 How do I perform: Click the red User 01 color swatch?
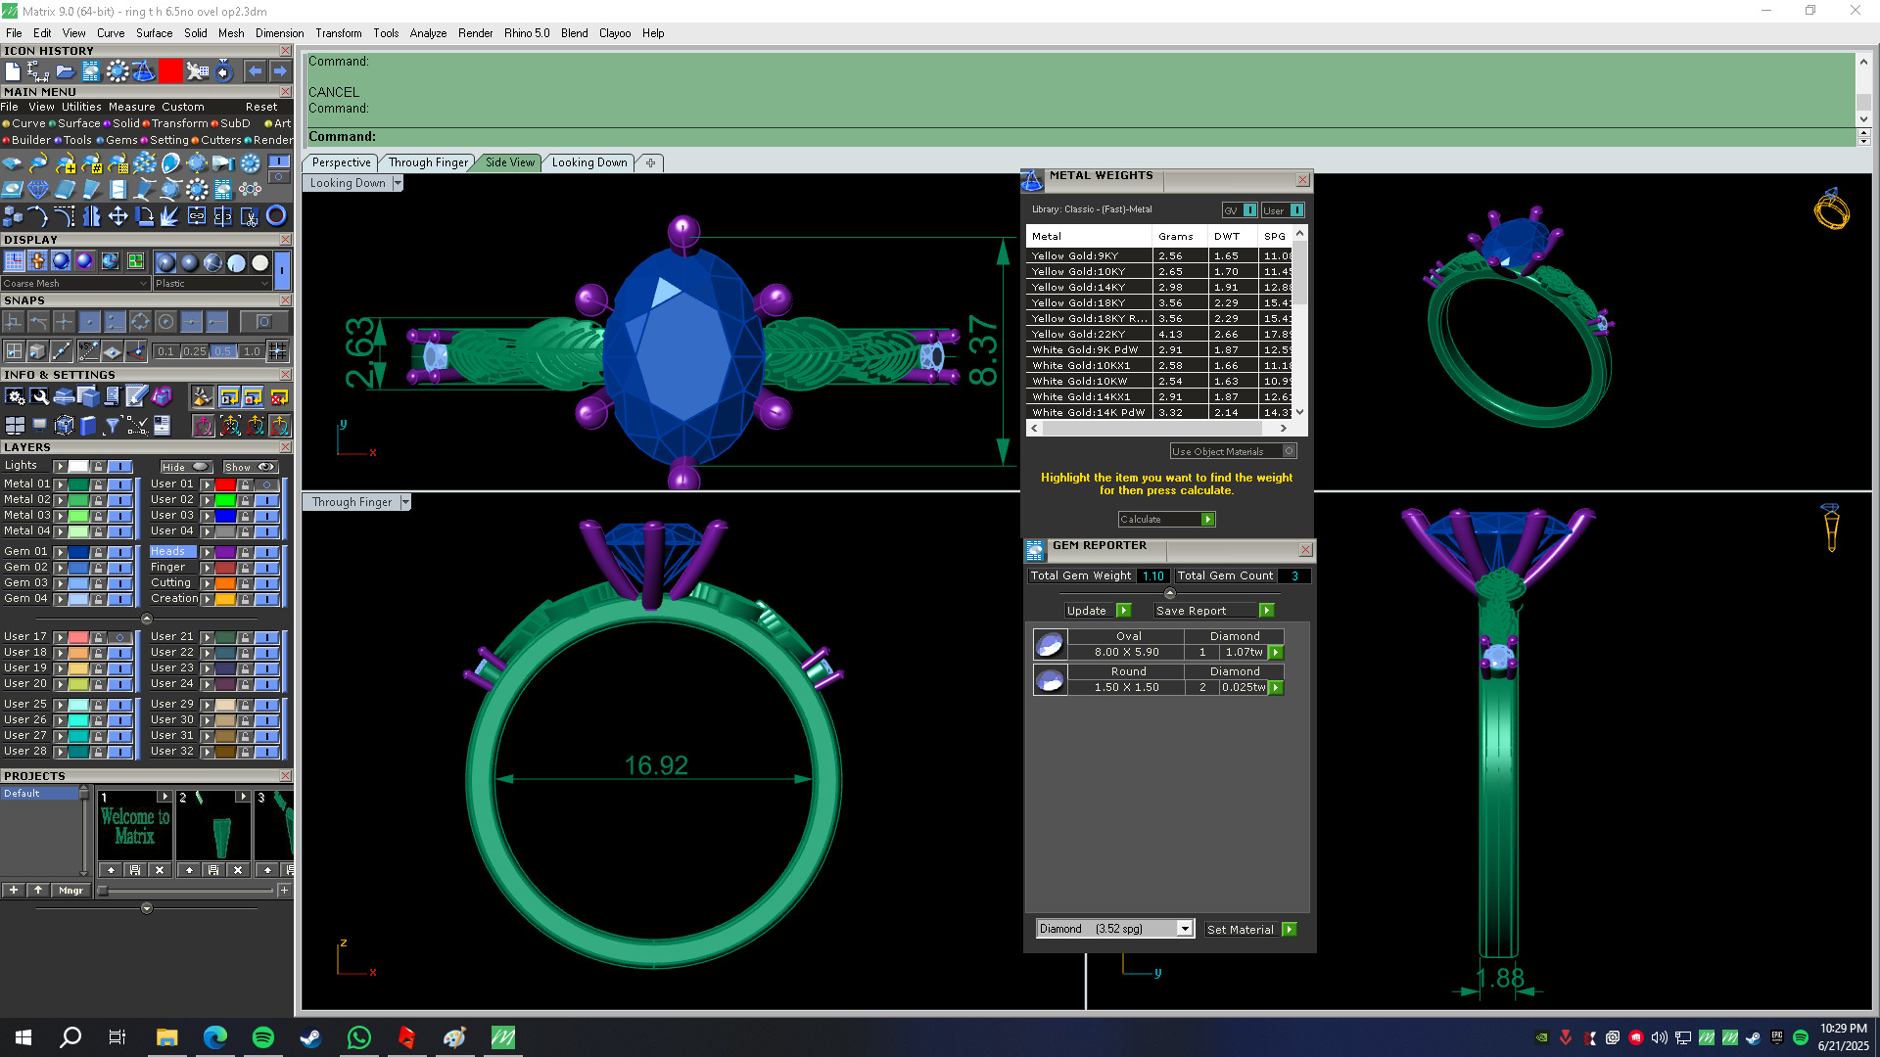225,484
